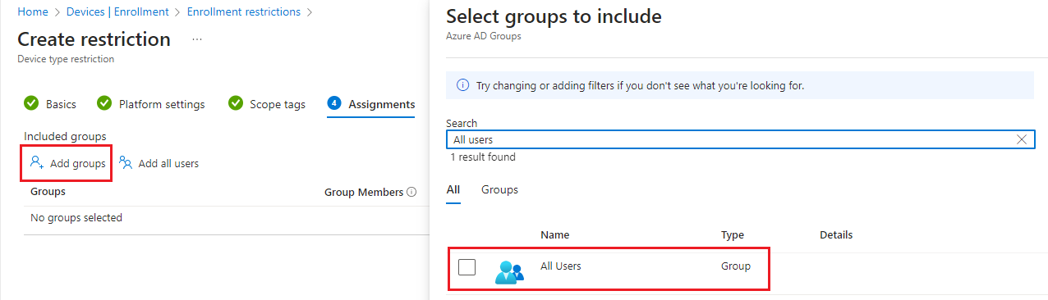Select the All tab in group picker
The height and width of the screenshot is (300, 1048).
[x=453, y=189]
